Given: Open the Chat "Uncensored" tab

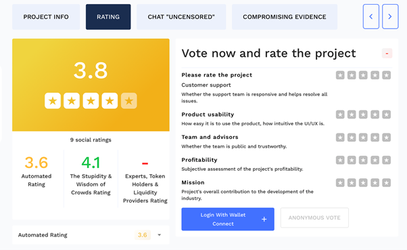Looking at the screenshot, I should [x=181, y=17].
